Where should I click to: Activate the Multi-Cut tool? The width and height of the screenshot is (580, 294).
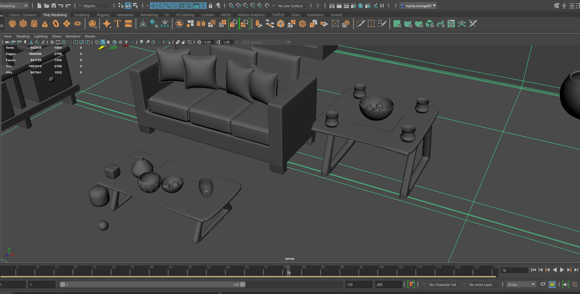coord(361,24)
